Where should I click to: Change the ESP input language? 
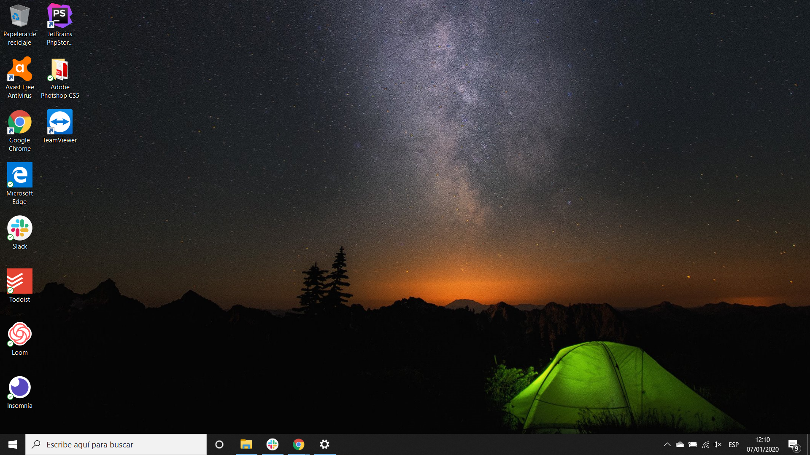[x=734, y=444]
